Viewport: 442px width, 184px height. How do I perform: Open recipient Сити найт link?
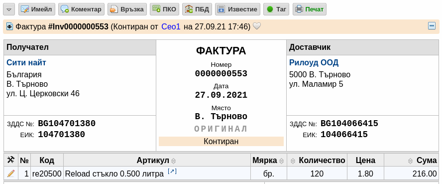click(x=26, y=63)
